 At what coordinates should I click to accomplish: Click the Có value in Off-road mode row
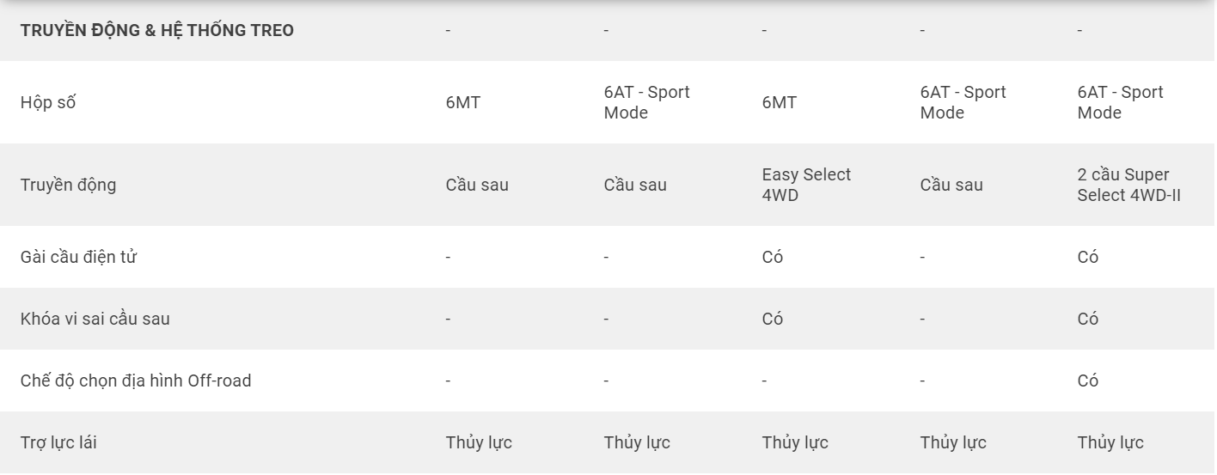point(1088,381)
